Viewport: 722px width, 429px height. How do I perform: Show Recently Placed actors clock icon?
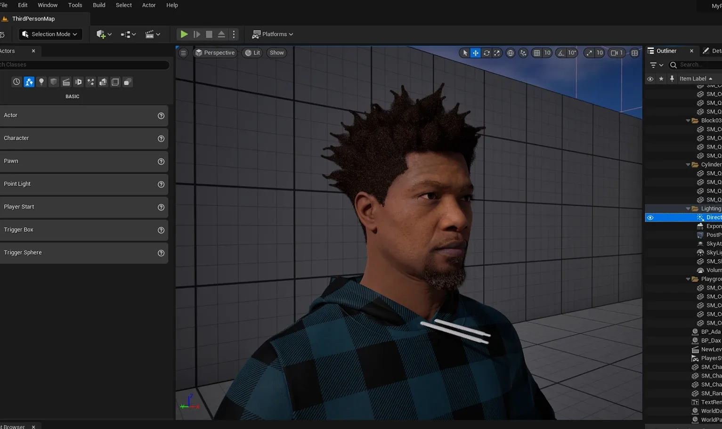16,82
